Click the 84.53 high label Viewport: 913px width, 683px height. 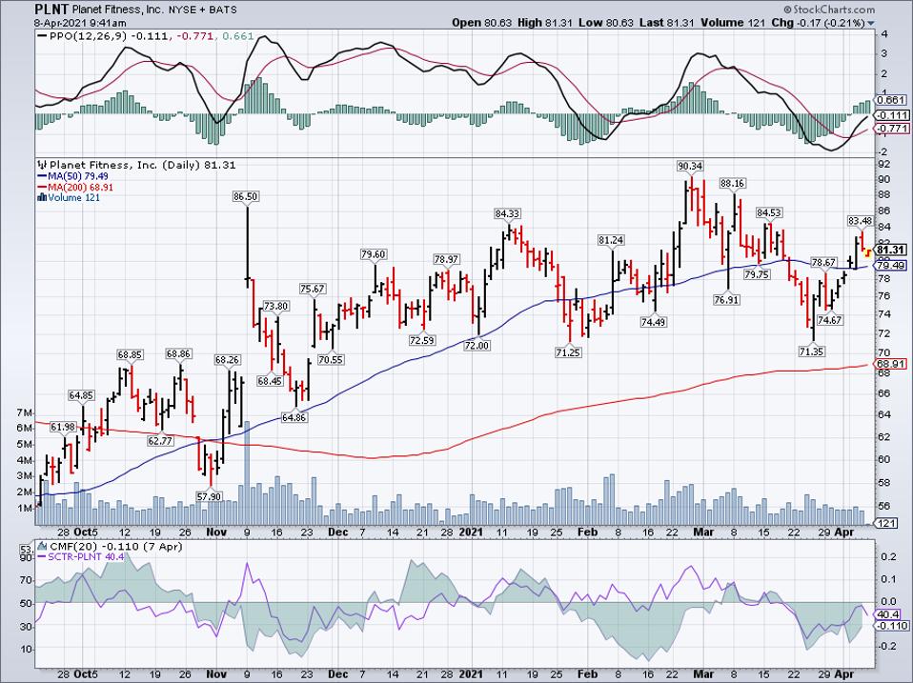click(x=768, y=211)
